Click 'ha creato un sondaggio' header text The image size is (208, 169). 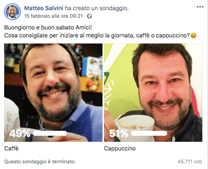click(x=97, y=8)
